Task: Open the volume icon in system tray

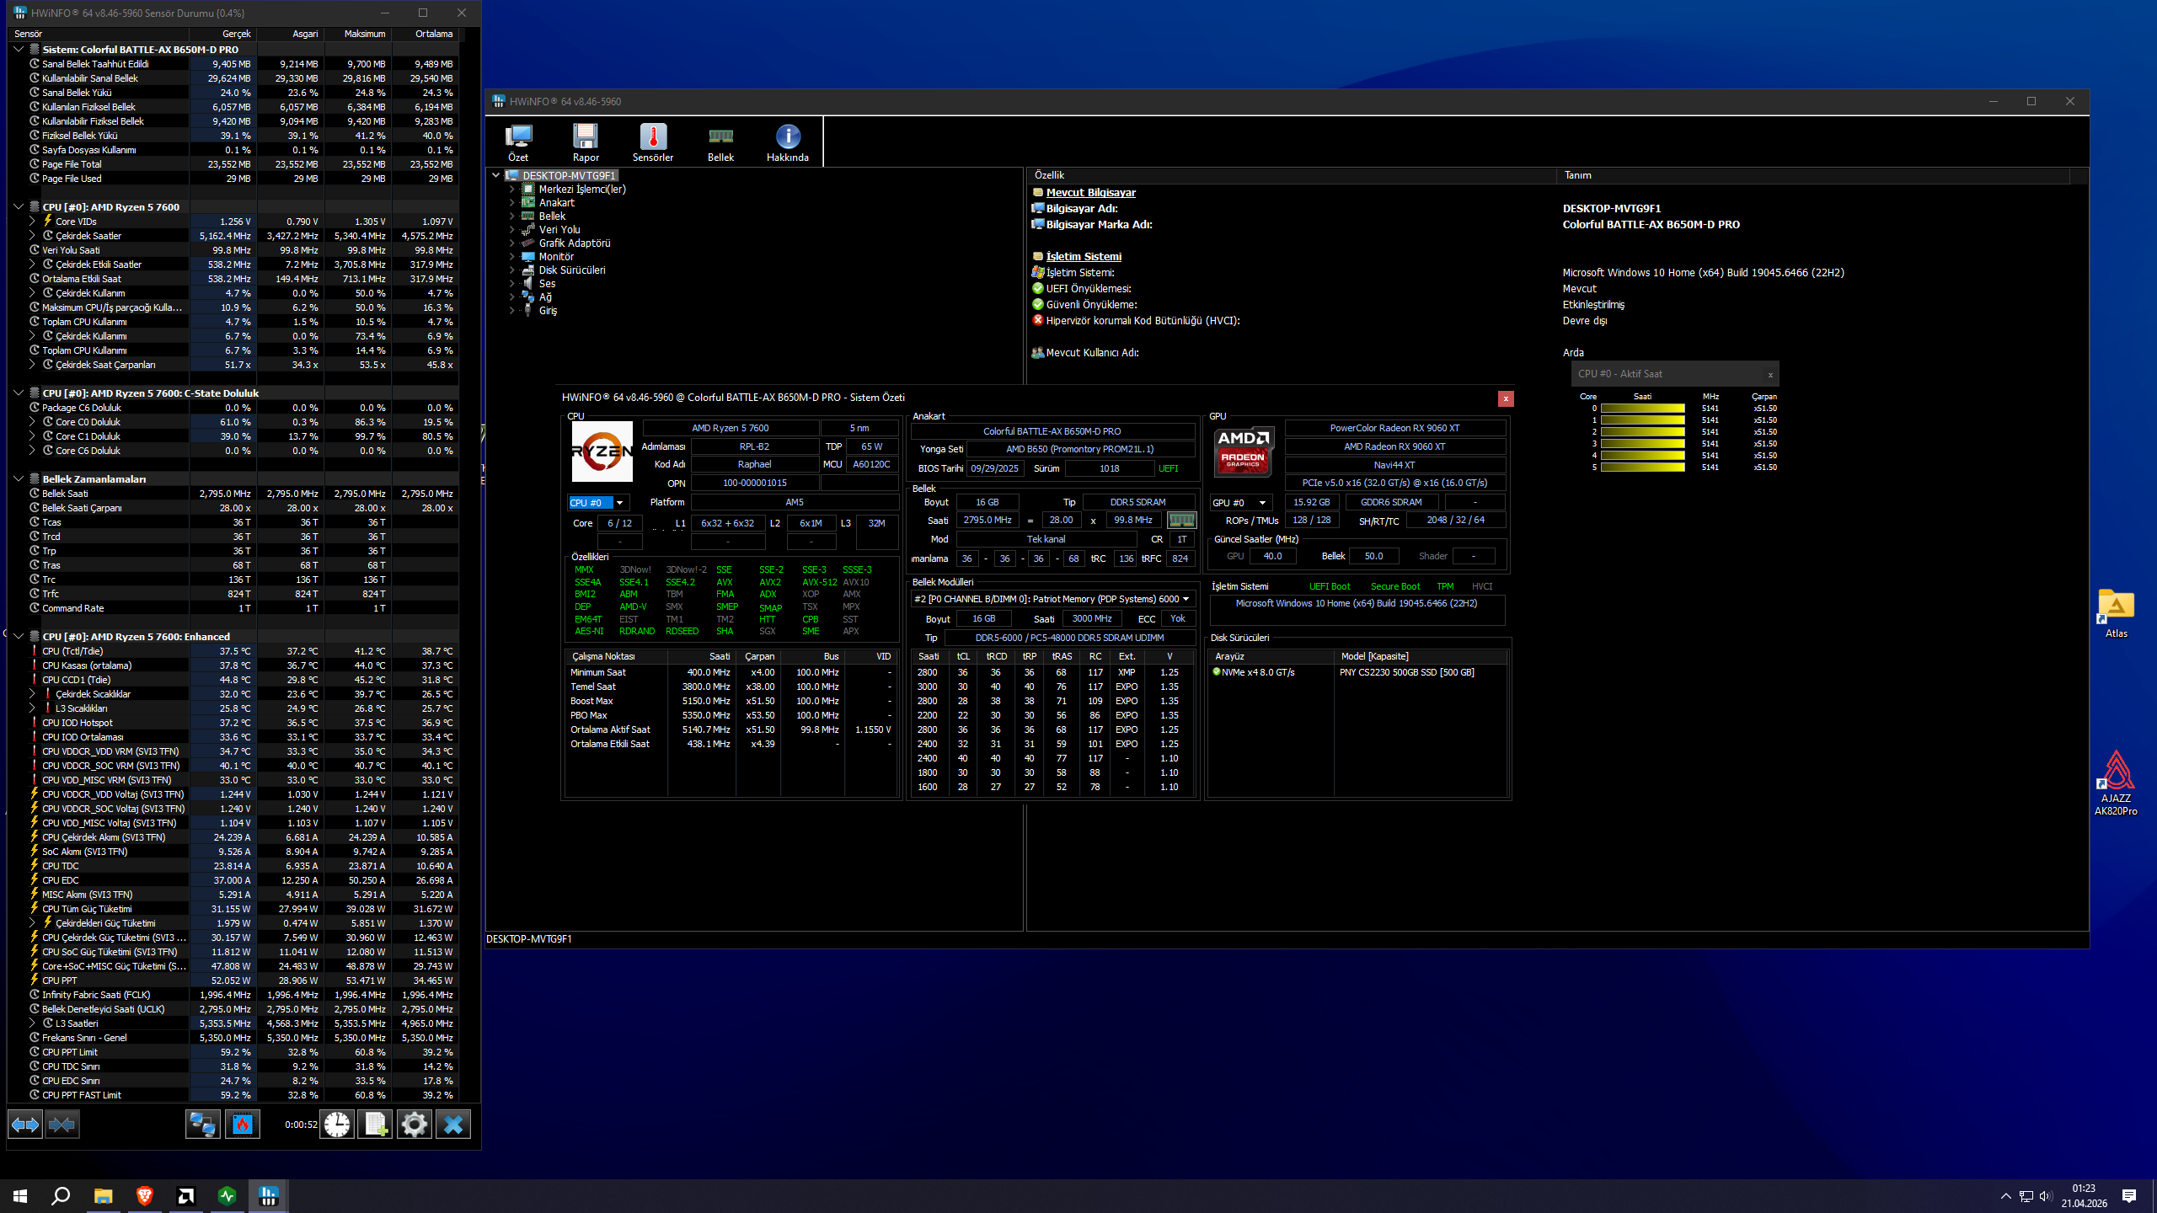Action: [2047, 1196]
